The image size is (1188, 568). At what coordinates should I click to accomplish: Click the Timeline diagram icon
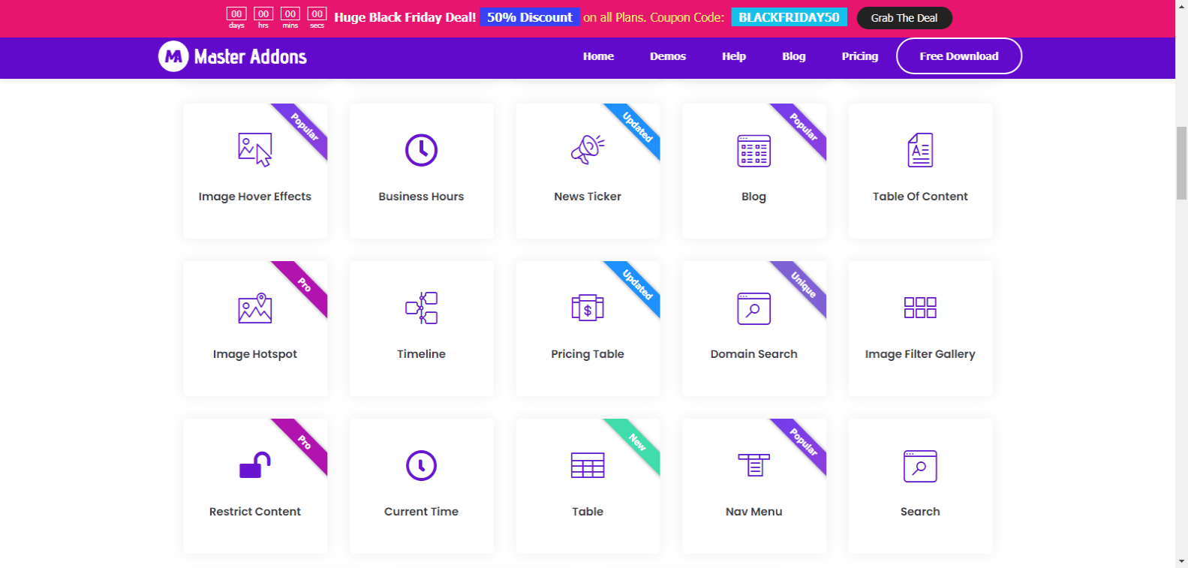(421, 308)
